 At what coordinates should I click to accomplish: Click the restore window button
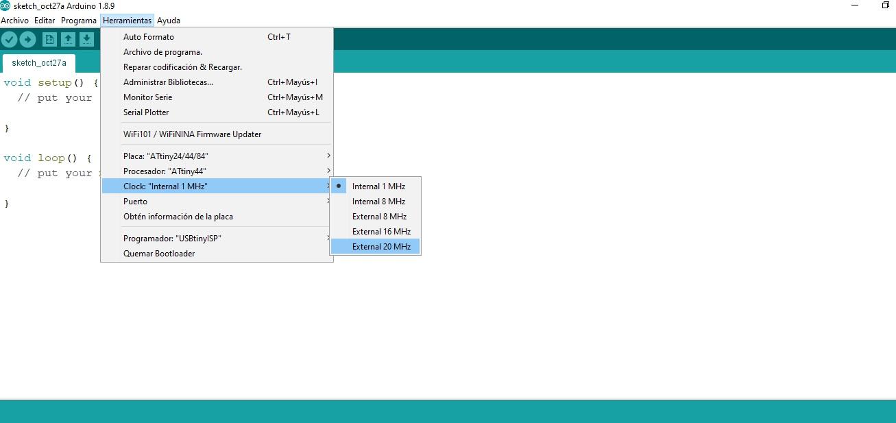point(885,5)
